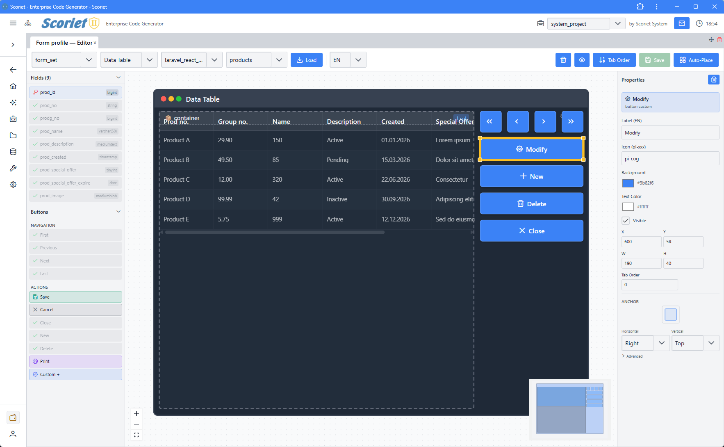This screenshot has height=447, width=724.
Task: Select the Form profile — Editor tab
Action: (64, 43)
